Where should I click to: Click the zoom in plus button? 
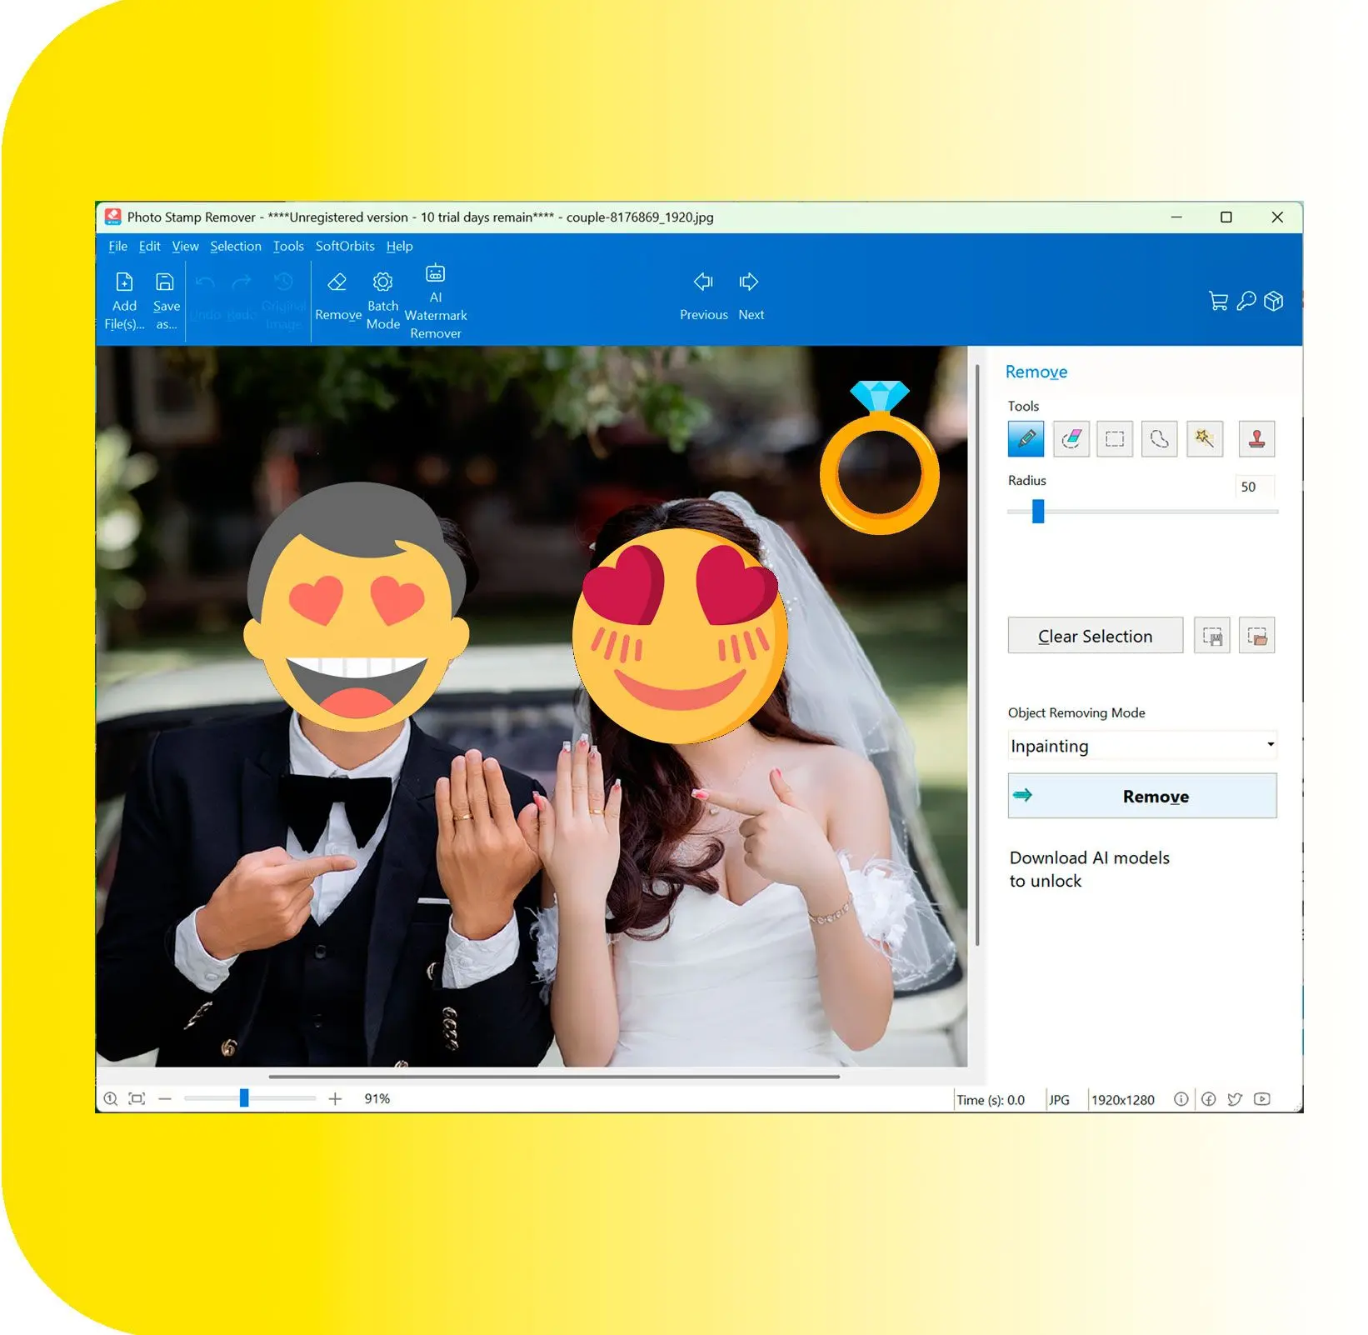(335, 1099)
